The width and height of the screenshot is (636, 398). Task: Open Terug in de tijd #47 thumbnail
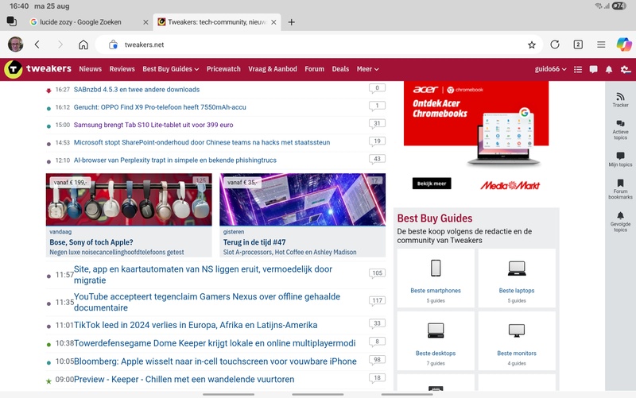[302, 199]
